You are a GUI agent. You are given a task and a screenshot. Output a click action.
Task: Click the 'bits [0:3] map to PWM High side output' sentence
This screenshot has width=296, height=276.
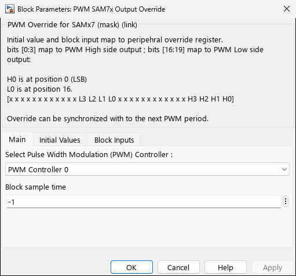[x=135, y=55]
